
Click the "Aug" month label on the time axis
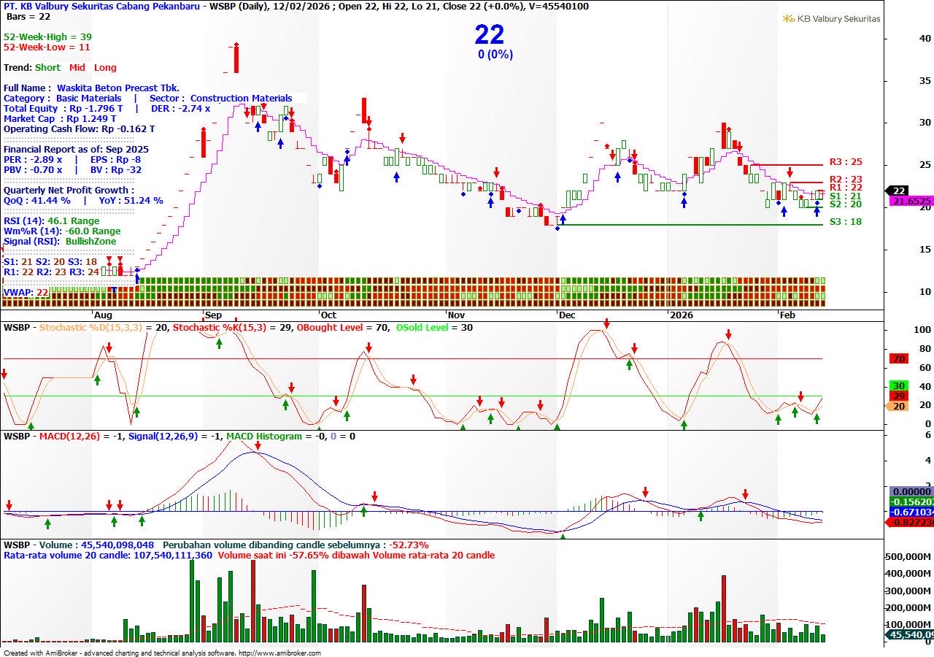pyautogui.click(x=103, y=315)
